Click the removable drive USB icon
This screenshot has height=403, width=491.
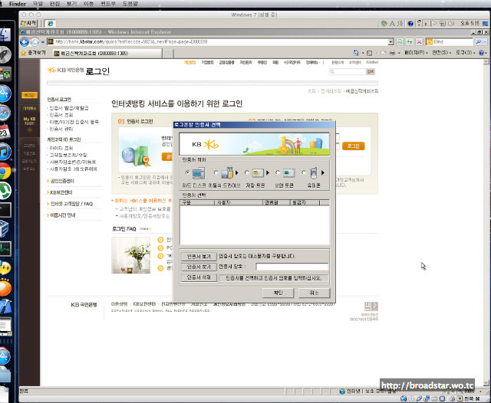[x=227, y=173]
